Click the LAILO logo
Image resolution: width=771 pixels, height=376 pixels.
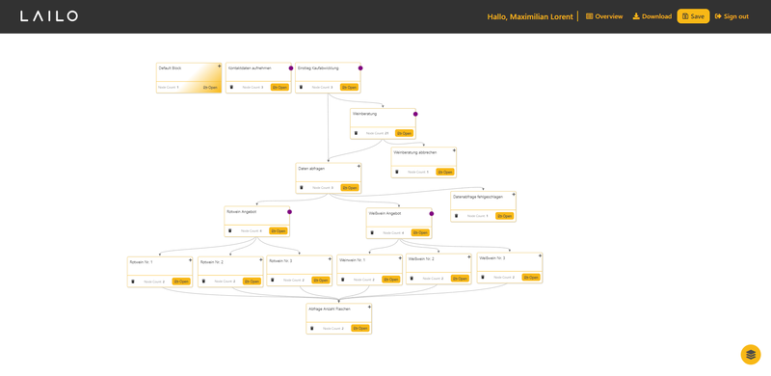(x=49, y=16)
